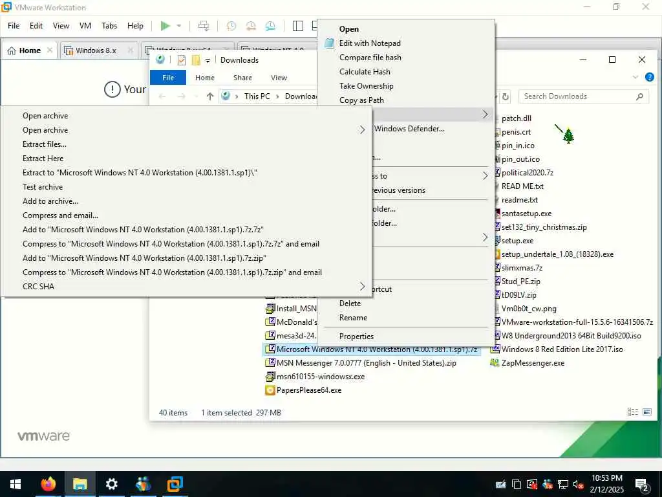Select Test archive in the 7-Zip submenu

tap(43, 187)
